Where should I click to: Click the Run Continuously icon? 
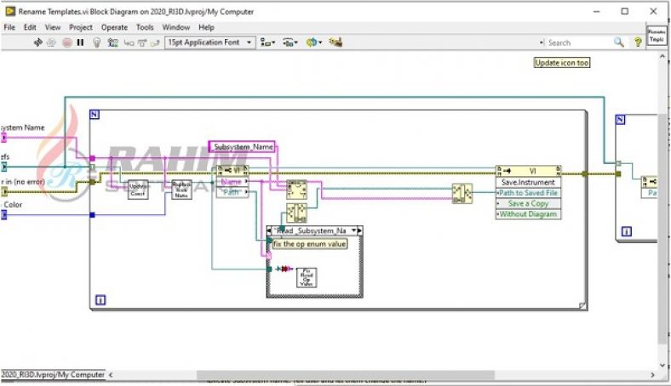click(53, 43)
